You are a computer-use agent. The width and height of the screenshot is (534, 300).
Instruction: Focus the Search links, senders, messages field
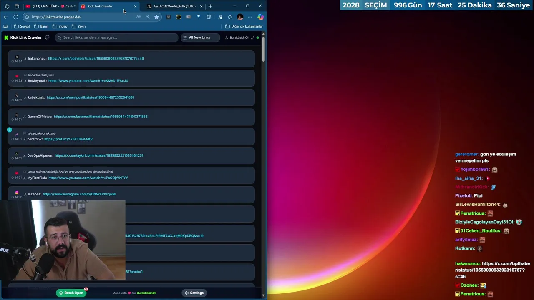pos(117,37)
